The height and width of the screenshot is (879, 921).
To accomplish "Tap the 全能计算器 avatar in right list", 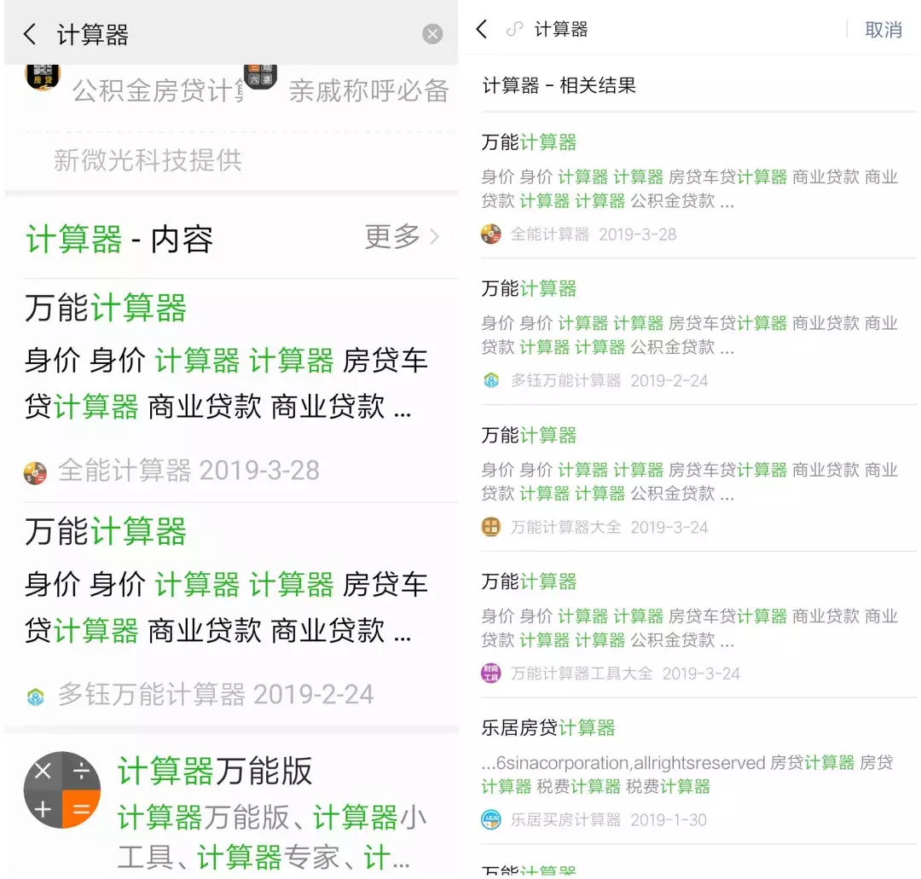I will [x=491, y=234].
